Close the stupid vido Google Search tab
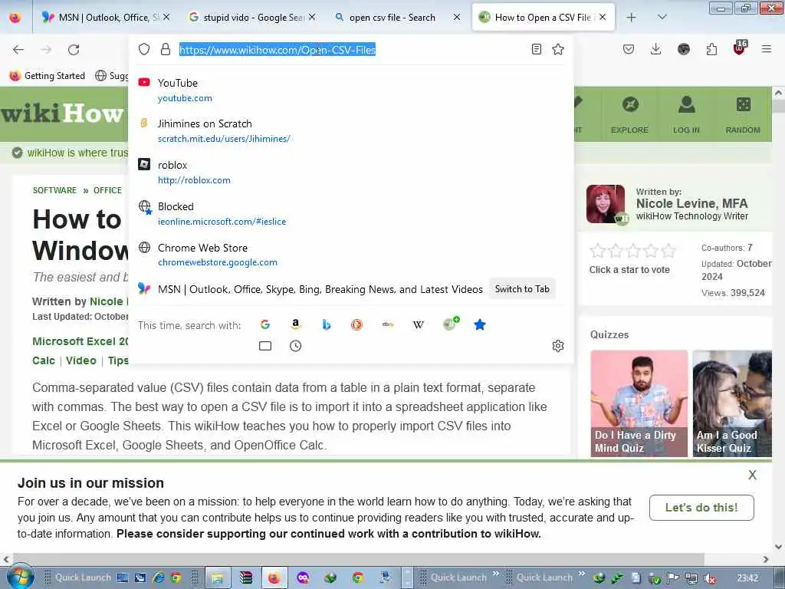This screenshot has height=589, width=785. pyautogui.click(x=312, y=18)
